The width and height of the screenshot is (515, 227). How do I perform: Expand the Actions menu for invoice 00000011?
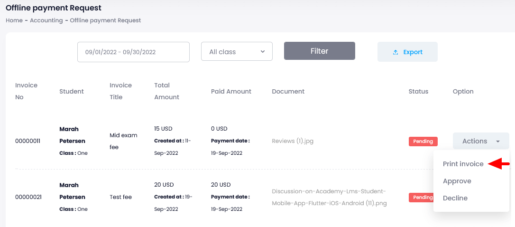click(x=480, y=141)
